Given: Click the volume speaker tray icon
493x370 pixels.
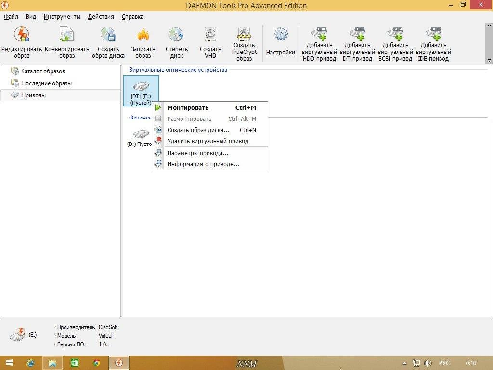Looking at the screenshot, I should (x=428, y=363).
